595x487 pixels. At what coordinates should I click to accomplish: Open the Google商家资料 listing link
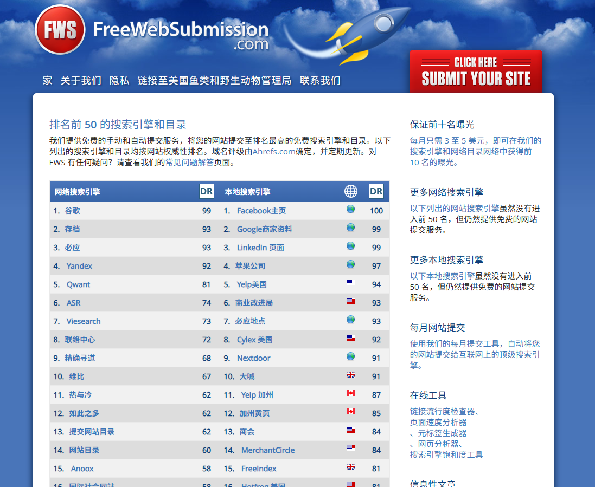(x=265, y=229)
